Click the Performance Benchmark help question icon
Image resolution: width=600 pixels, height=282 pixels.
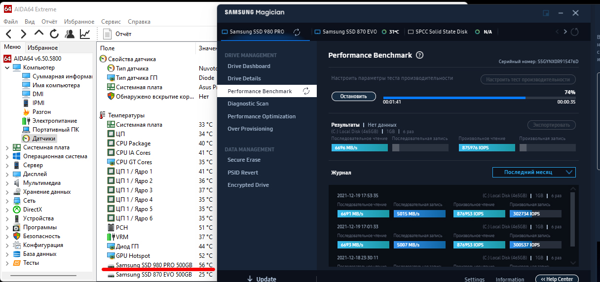pos(420,55)
